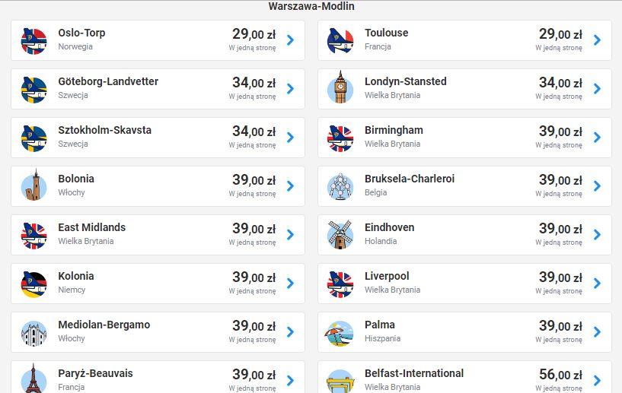The width and height of the screenshot is (622, 393).
Task: Click the chevron on the Sztokholm-Skavsta row
Action: tap(290, 138)
